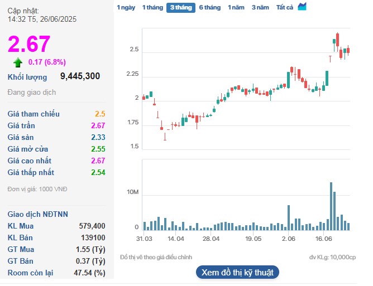Viewport: 373px width, 286px height.
Task: Open Xem đồ thị kỹ thuật button
Action: pyautogui.click(x=237, y=272)
